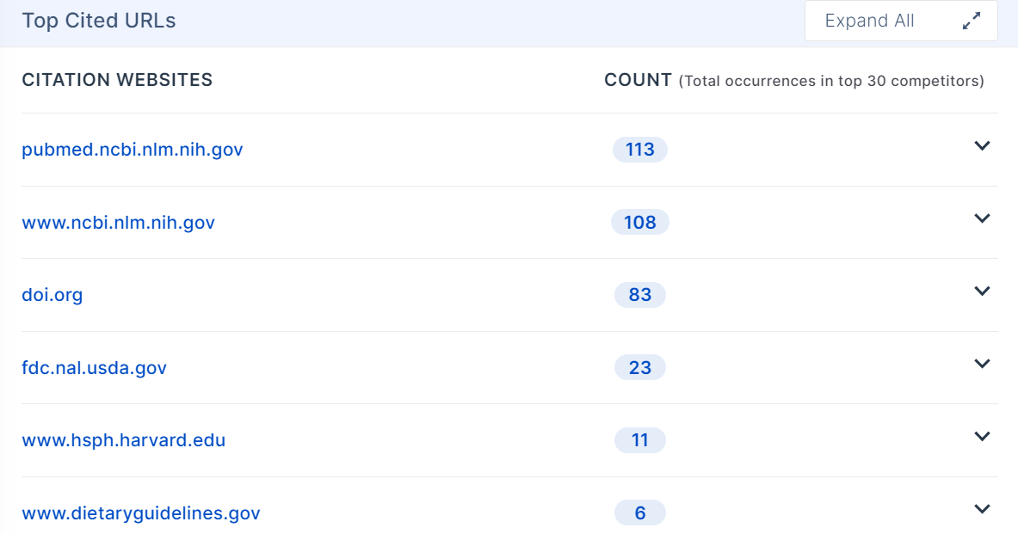Screen dimensions: 1018x534
Task: Click the 23 count badge
Action: (640, 368)
